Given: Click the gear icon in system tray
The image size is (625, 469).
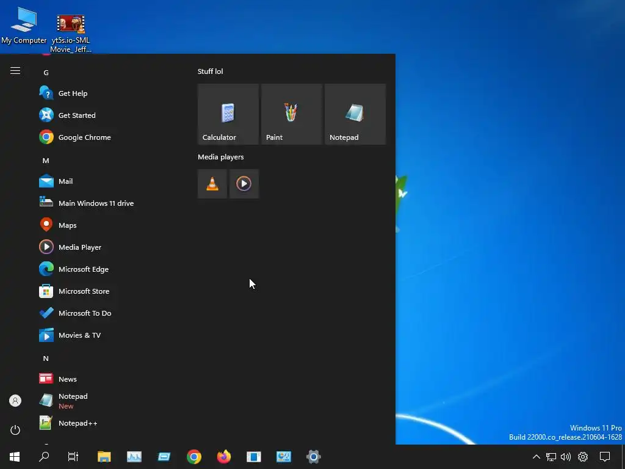Looking at the screenshot, I should 583,457.
